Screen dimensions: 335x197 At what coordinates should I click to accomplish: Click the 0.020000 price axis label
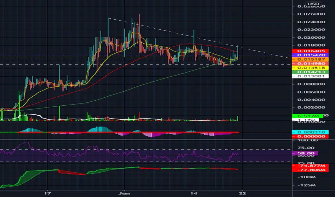click(x=311, y=38)
